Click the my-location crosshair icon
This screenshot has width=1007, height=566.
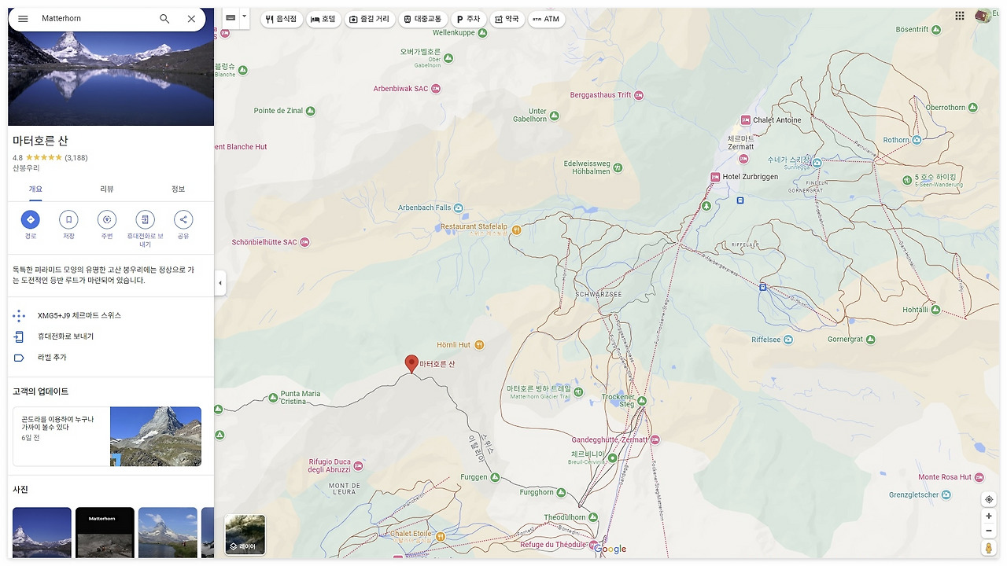coord(989,499)
